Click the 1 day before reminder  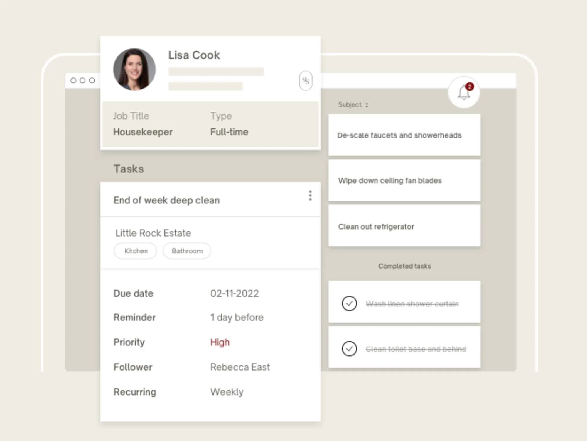pyautogui.click(x=237, y=318)
